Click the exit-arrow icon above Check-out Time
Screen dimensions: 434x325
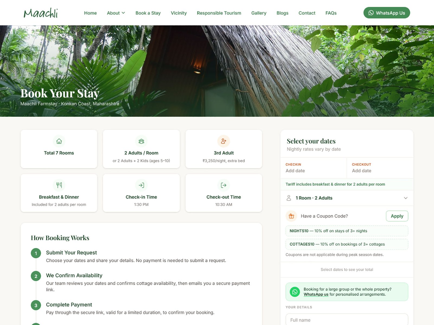click(224, 185)
